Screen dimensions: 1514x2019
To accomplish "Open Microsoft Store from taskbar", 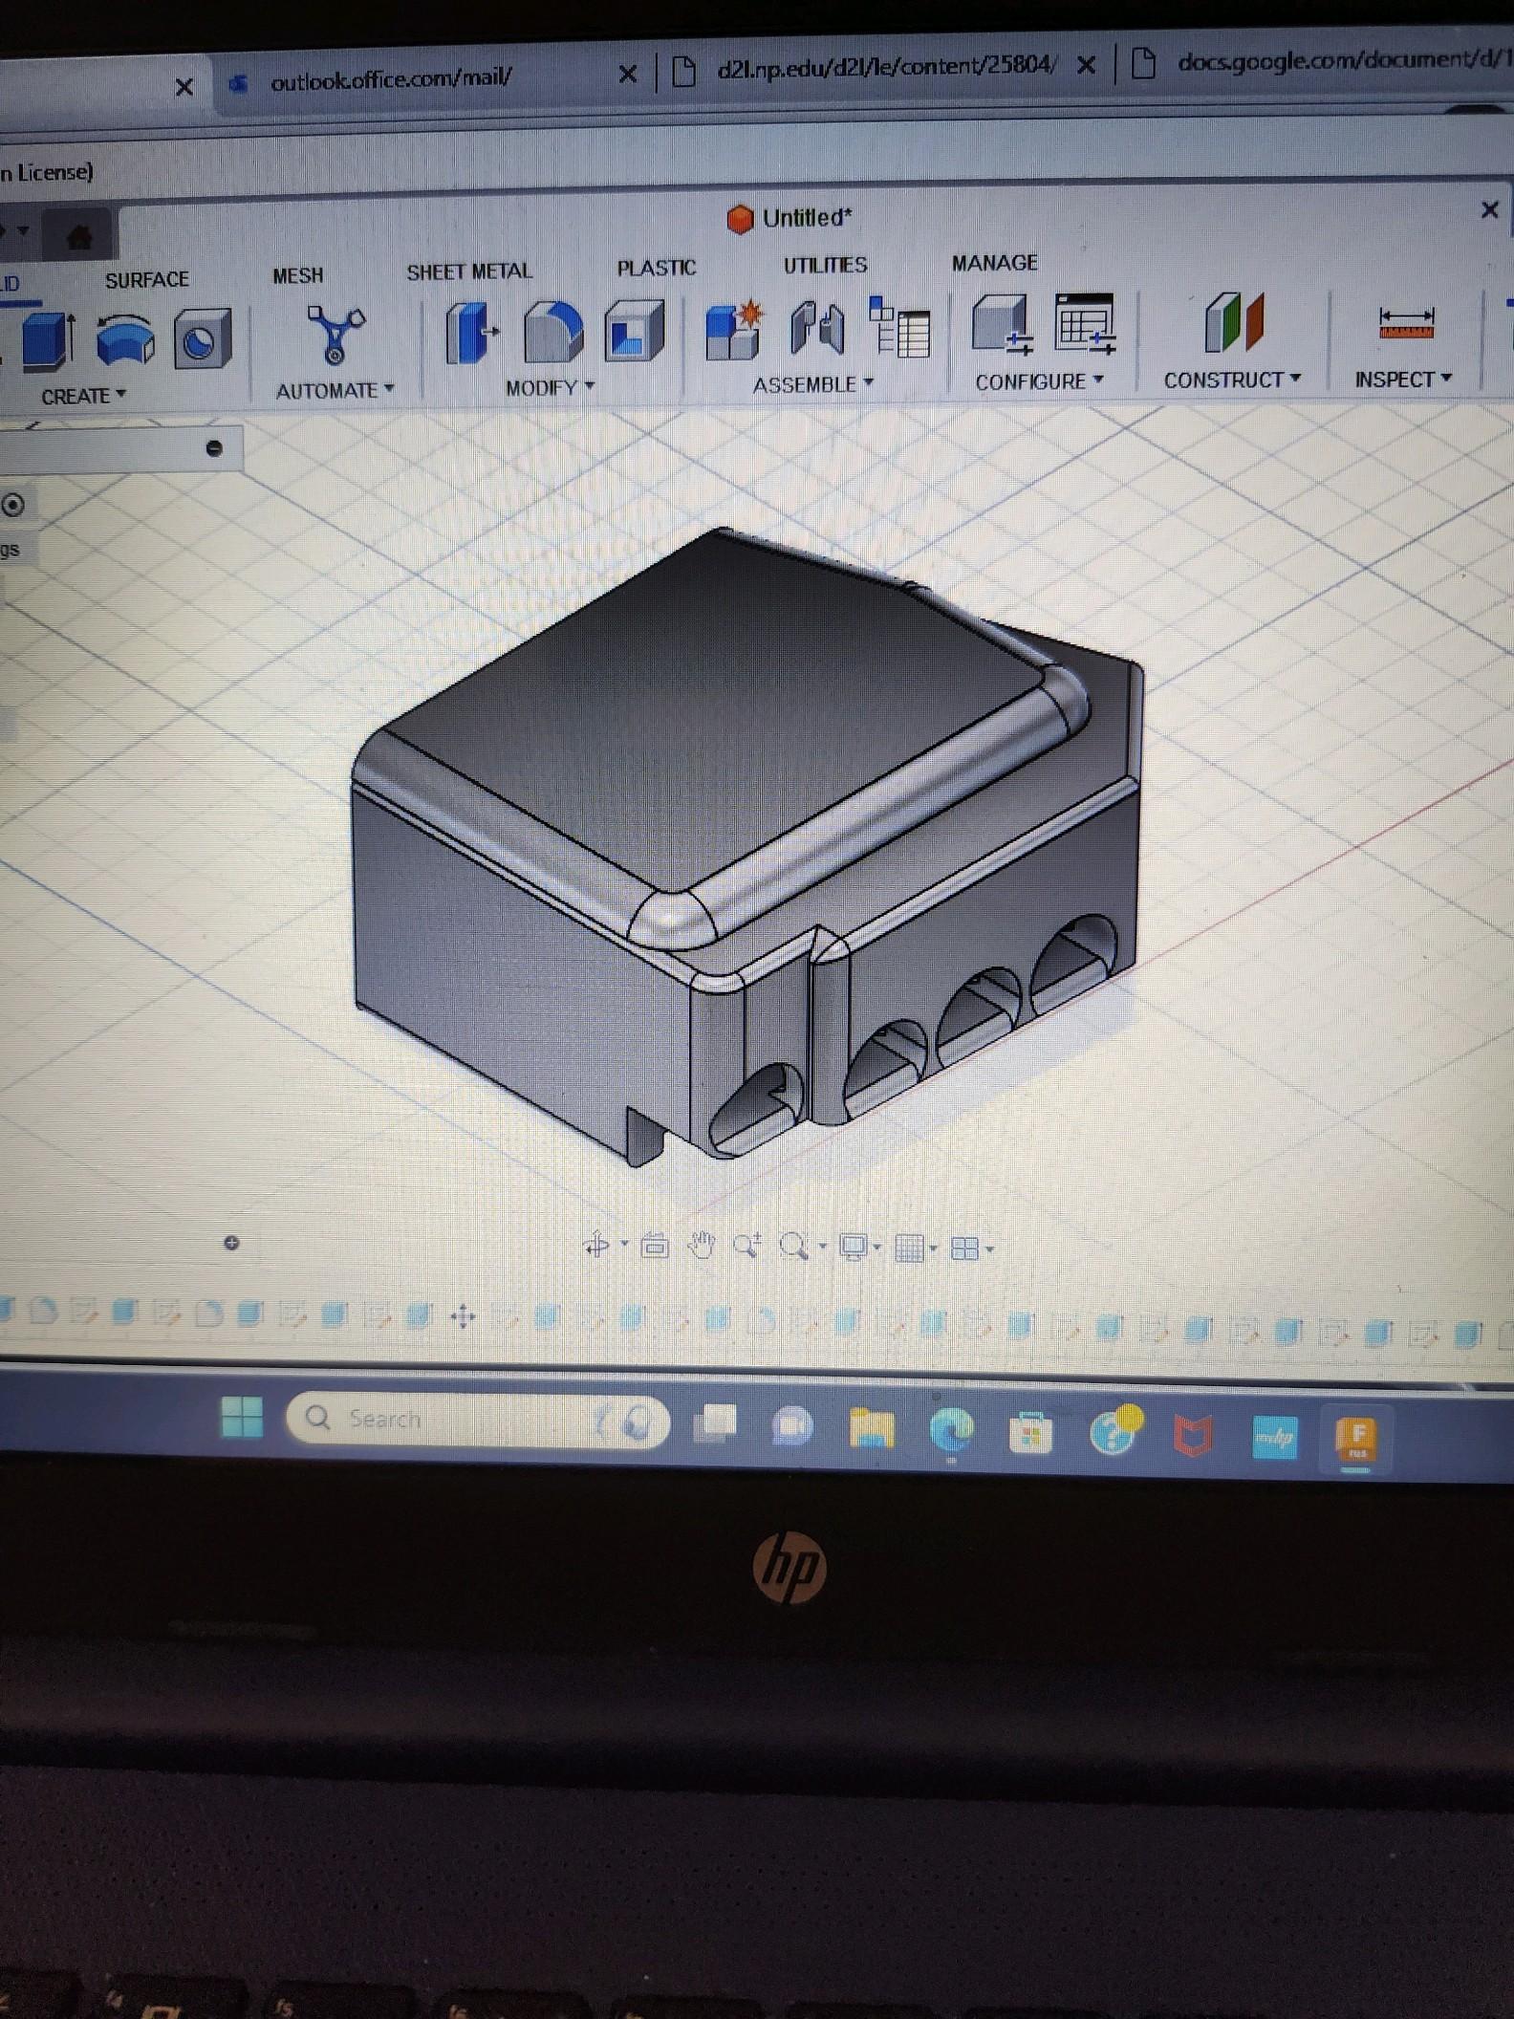I will pos(1030,1432).
